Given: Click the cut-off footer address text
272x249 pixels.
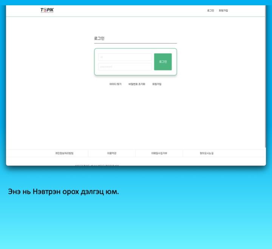Looking at the screenshot, I should pos(97,165).
